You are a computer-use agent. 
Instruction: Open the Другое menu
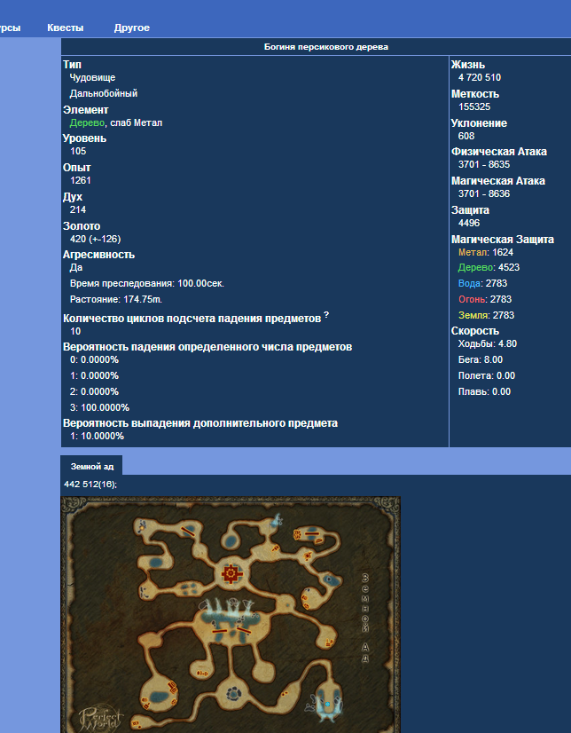131,28
